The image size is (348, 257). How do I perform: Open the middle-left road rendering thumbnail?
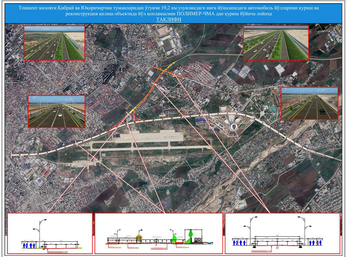(x=57, y=111)
